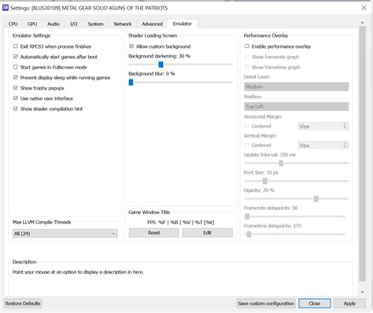Click the RPCS3 icon in the title bar
This screenshot has width=373, height=313.
(x=6, y=8)
